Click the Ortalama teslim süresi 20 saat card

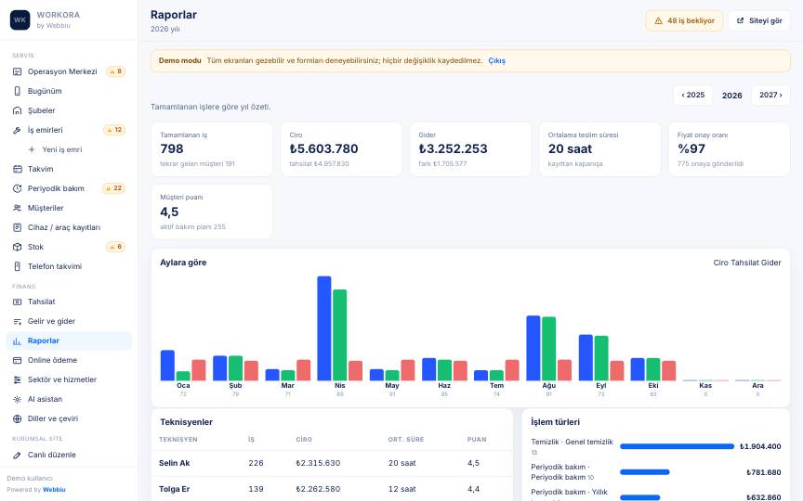point(599,149)
